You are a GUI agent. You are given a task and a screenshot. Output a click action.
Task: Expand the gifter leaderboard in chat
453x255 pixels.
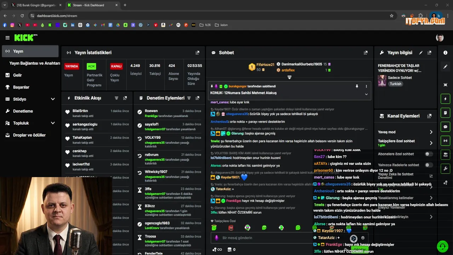289,77
